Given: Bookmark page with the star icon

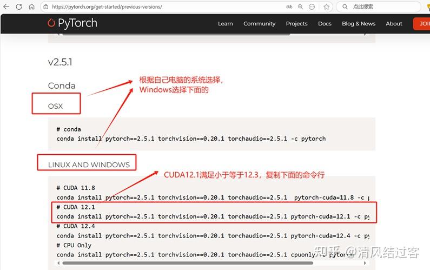Looking at the screenshot, I should click(326, 7).
